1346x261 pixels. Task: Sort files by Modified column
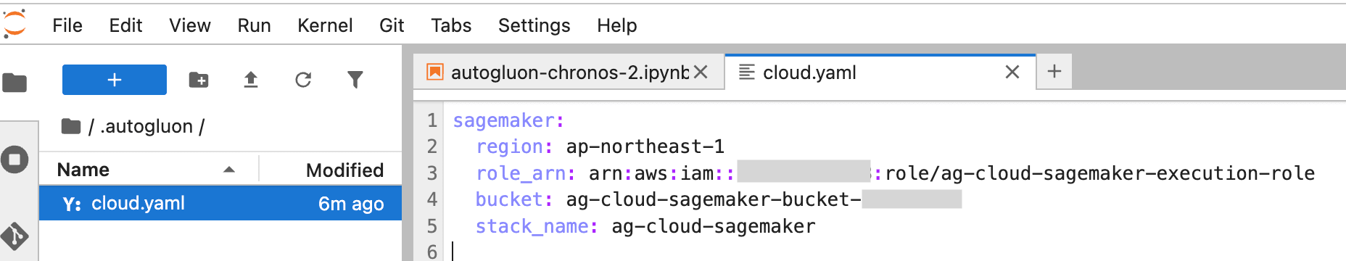(x=331, y=170)
